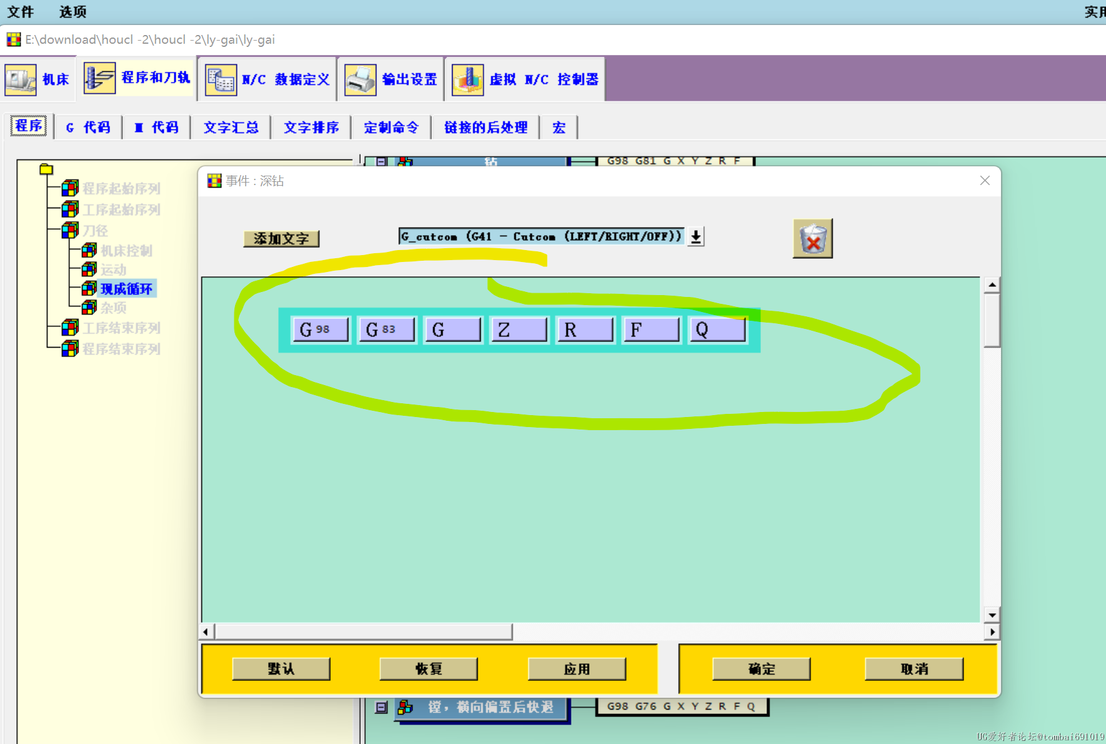Click the 取消 button
This screenshot has width=1106, height=744.
914,668
